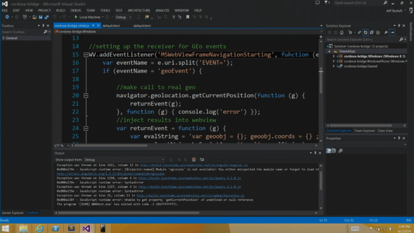Open the ANALYZE menu
Screen dimensions: 414x233
pos(163,10)
